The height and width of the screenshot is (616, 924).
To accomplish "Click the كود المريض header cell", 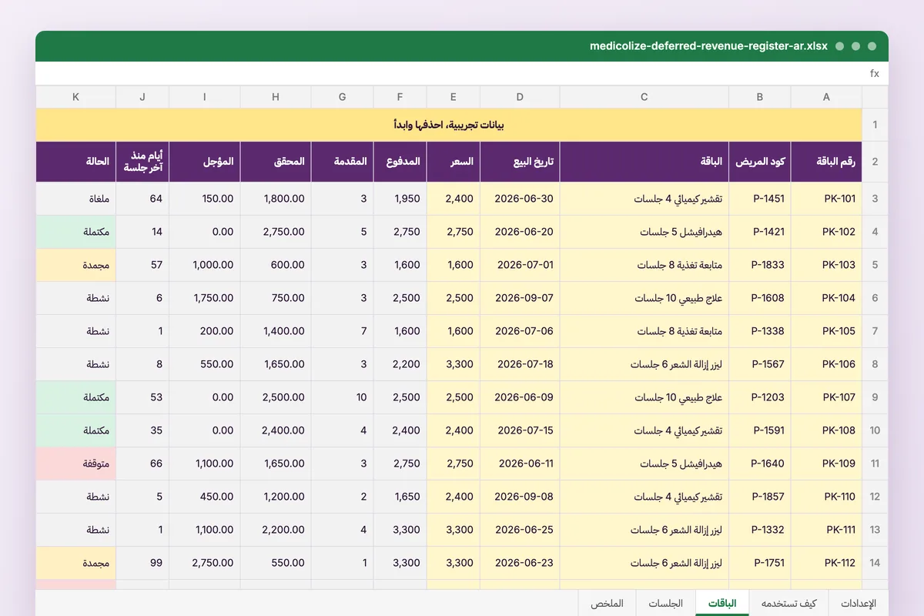I will click(760, 162).
